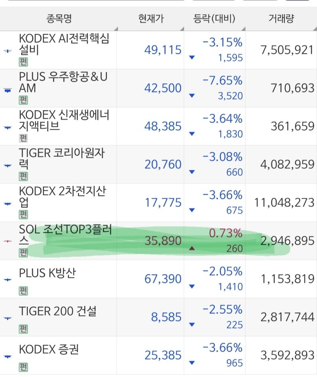Select KODEX 증권 volume 3,592,893
This screenshot has height=377, width=317.
tap(288, 355)
